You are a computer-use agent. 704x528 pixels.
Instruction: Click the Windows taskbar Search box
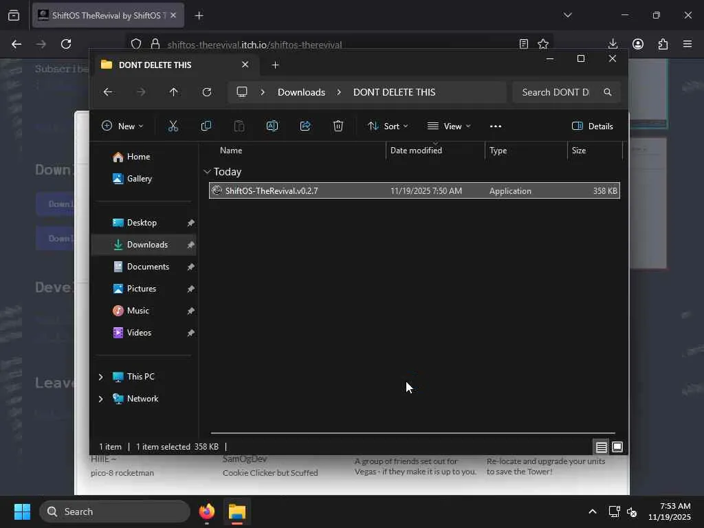(x=115, y=511)
